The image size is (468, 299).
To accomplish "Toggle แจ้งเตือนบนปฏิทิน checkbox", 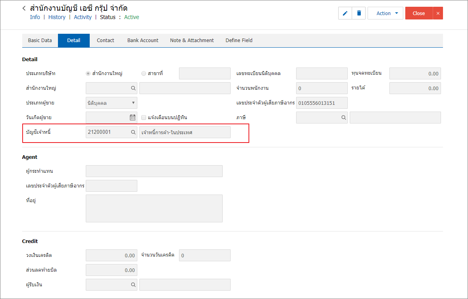I will (144, 118).
